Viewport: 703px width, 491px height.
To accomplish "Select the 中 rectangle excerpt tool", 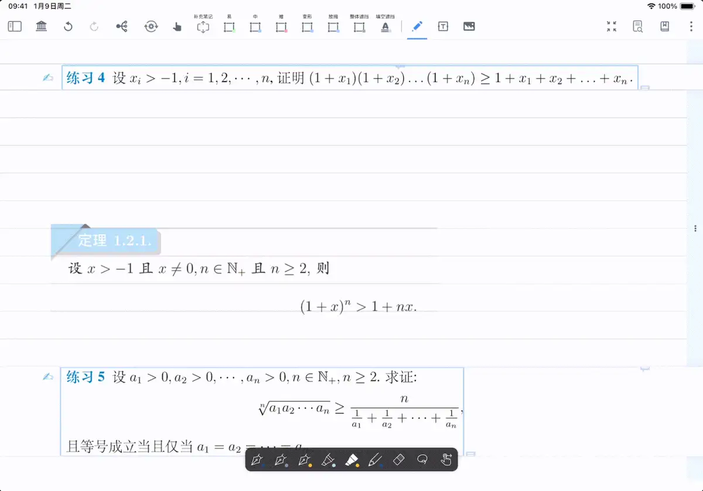I will click(x=255, y=24).
